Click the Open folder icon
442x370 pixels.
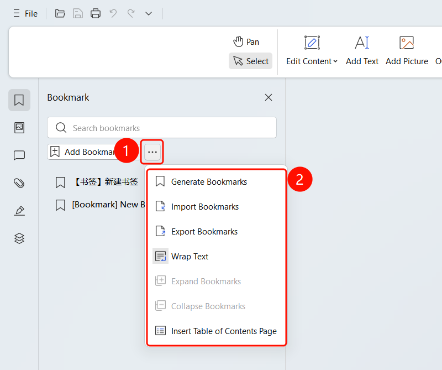[x=60, y=13]
